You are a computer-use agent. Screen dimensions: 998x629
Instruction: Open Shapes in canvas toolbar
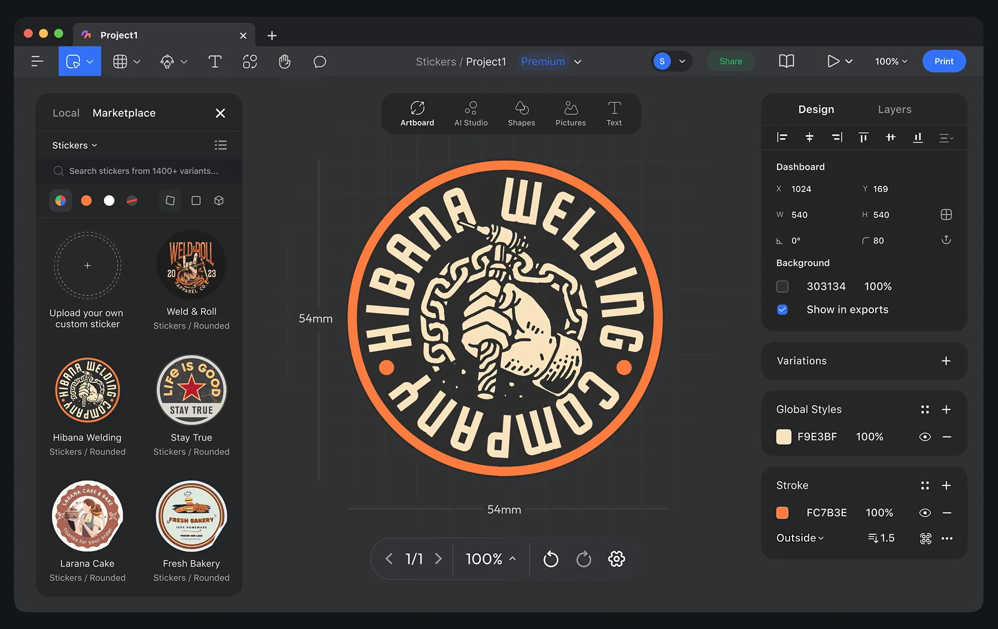[x=521, y=113]
